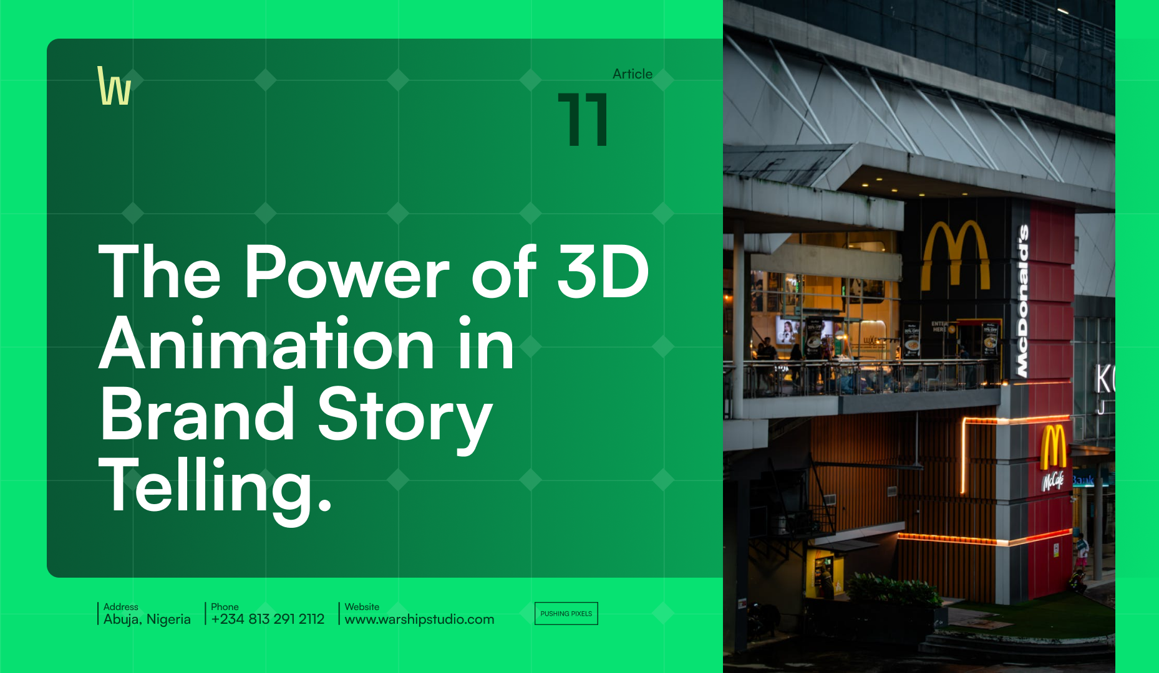Image resolution: width=1159 pixels, height=673 pixels.
Task: Expand the Website info section
Action: [x=419, y=614]
